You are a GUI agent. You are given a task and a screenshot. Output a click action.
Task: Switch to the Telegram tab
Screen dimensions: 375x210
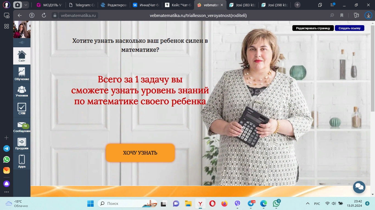pos(82,5)
